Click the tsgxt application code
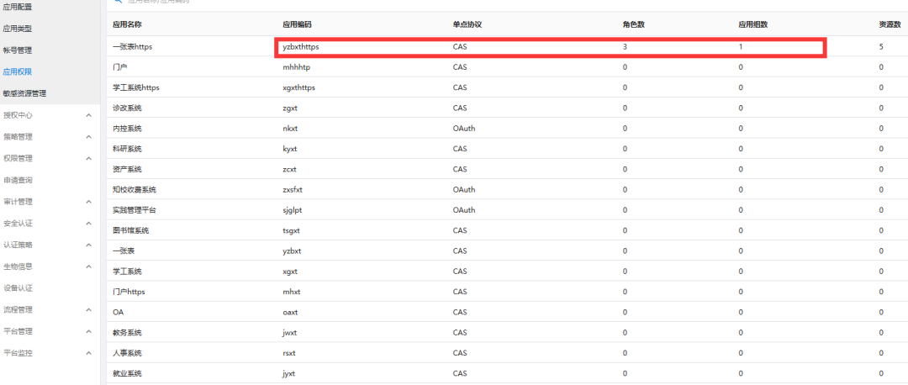908x385 pixels. (x=291, y=230)
